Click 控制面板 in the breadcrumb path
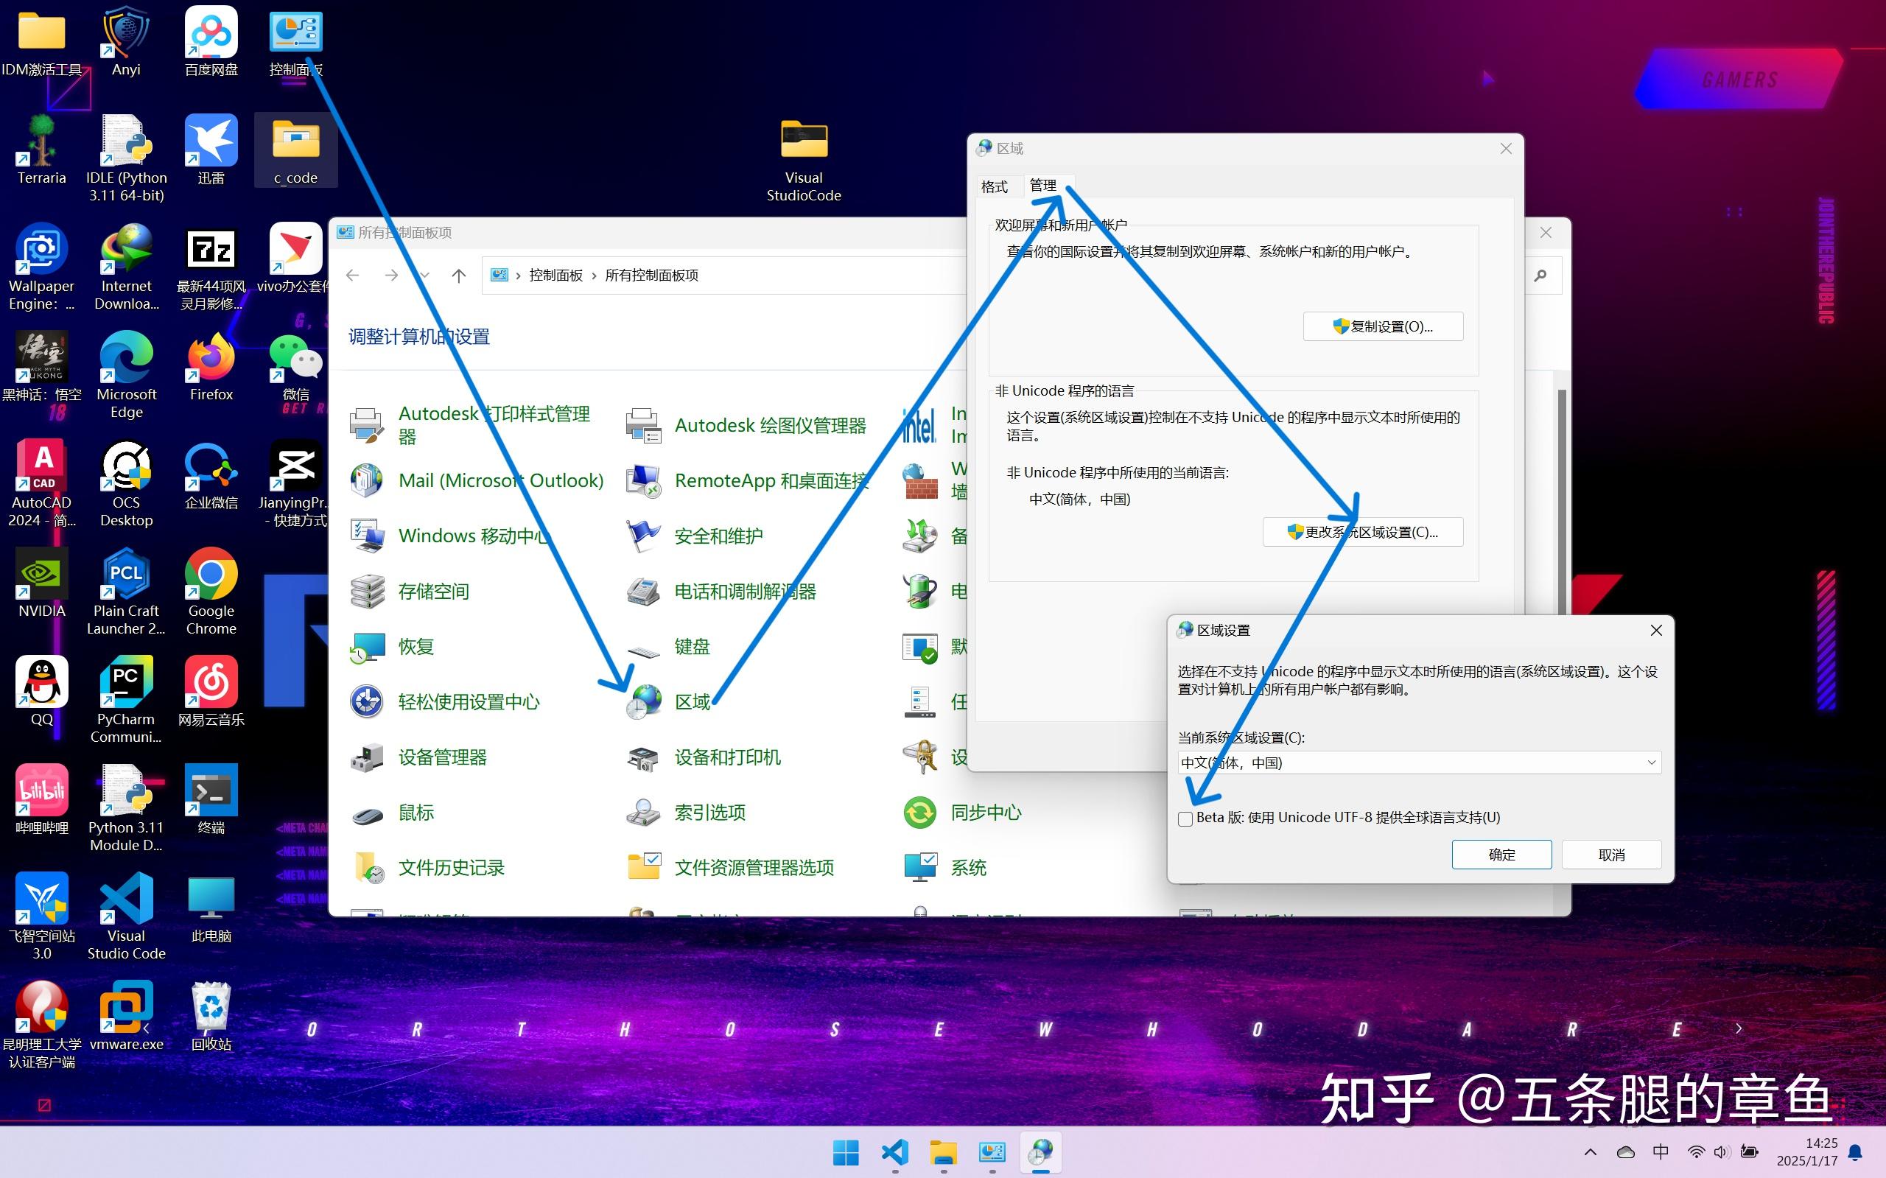The image size is (1886, 1178). coord(555,275)
